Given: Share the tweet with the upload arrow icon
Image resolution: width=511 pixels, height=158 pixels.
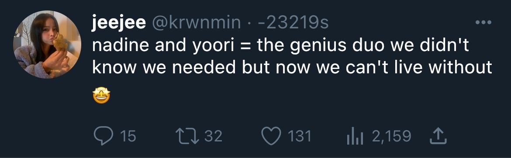Looking at the screenshot, I should click(438, 135).
